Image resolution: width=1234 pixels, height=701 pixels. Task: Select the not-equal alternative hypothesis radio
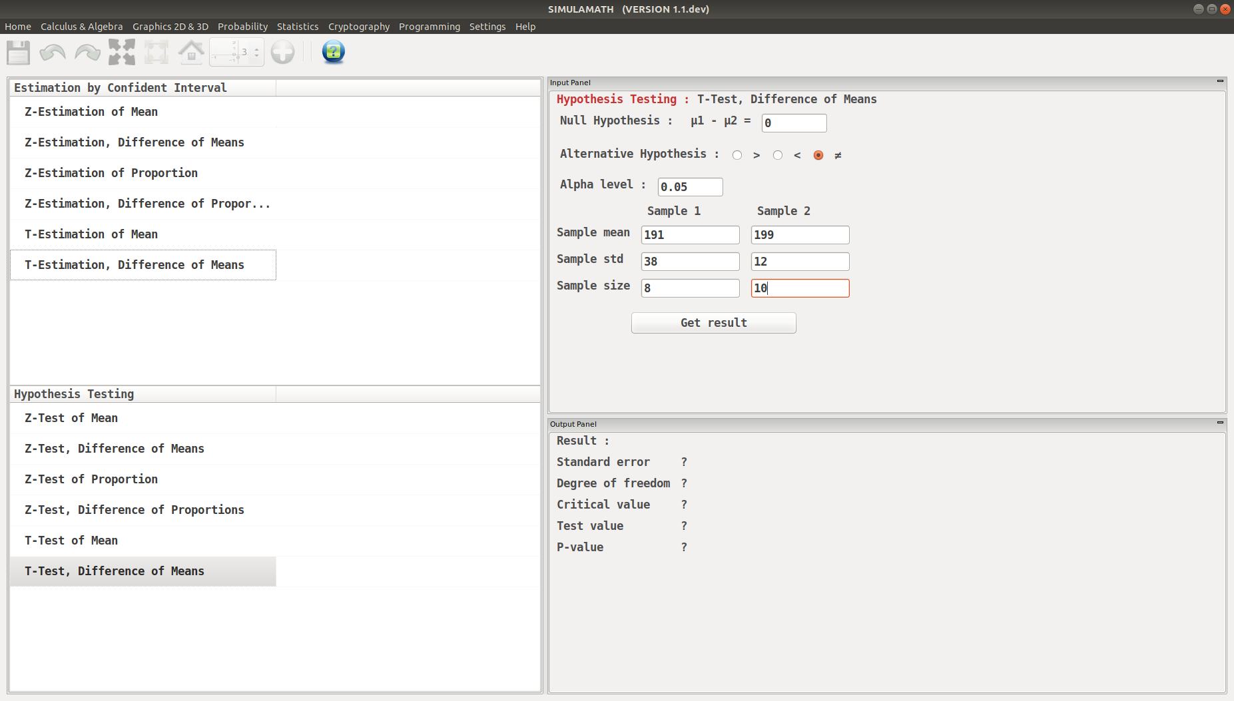pos(818,155)
